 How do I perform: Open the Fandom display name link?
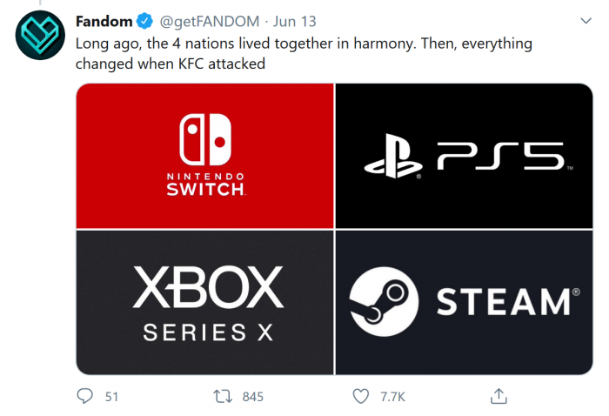(x=103, y=21)
